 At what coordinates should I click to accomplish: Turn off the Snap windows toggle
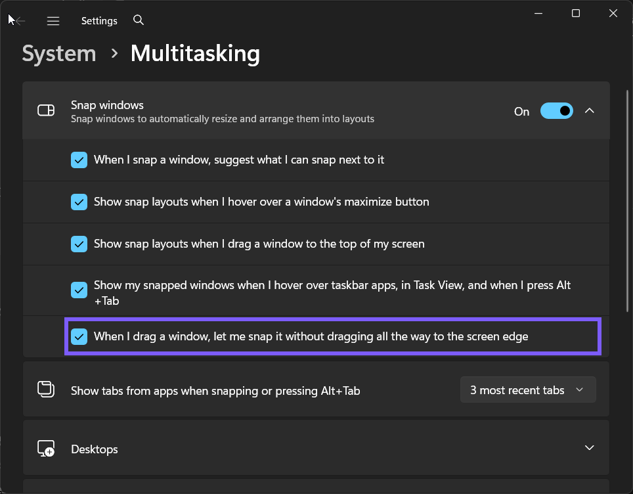[x=556, y=110]
